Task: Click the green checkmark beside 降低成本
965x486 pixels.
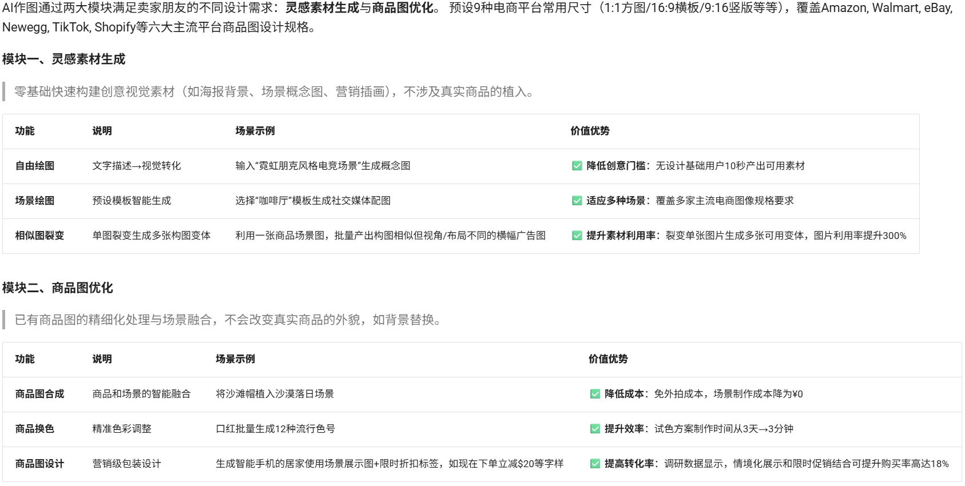Action: pyautogui.click(x=595, y=394)
